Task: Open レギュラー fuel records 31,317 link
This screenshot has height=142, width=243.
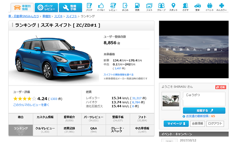Action: pos(137,98)
